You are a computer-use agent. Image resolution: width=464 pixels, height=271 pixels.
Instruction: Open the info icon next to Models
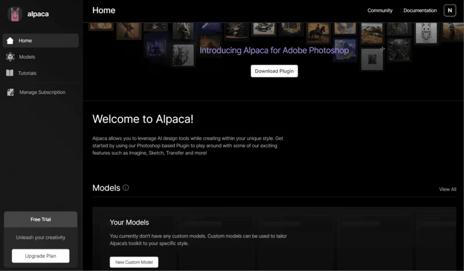pos(126,188)
